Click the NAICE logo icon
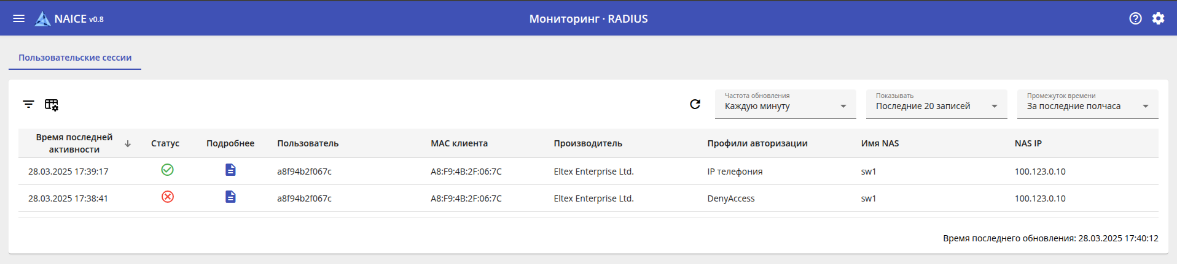Viewport: 1177px width, 264px height. coord(42,19)
